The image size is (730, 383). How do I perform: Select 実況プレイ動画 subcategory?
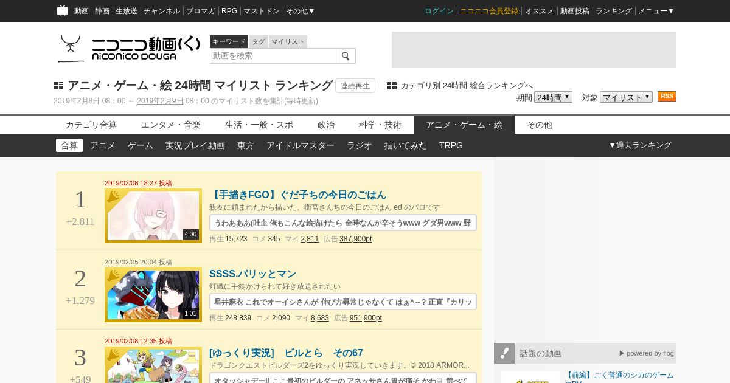pos(195,145)
